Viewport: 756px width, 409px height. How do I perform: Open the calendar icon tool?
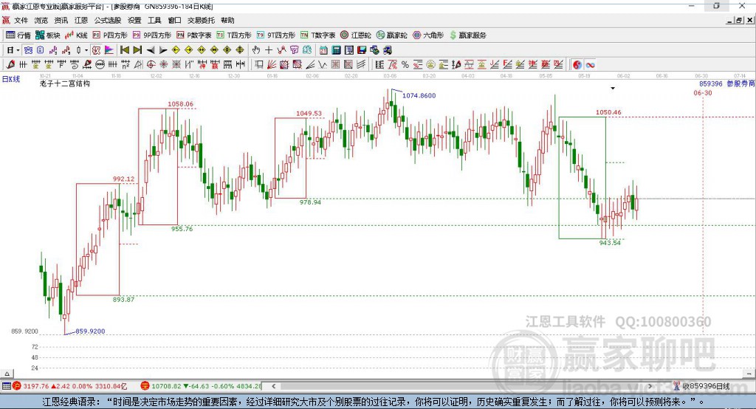point(323,50)
